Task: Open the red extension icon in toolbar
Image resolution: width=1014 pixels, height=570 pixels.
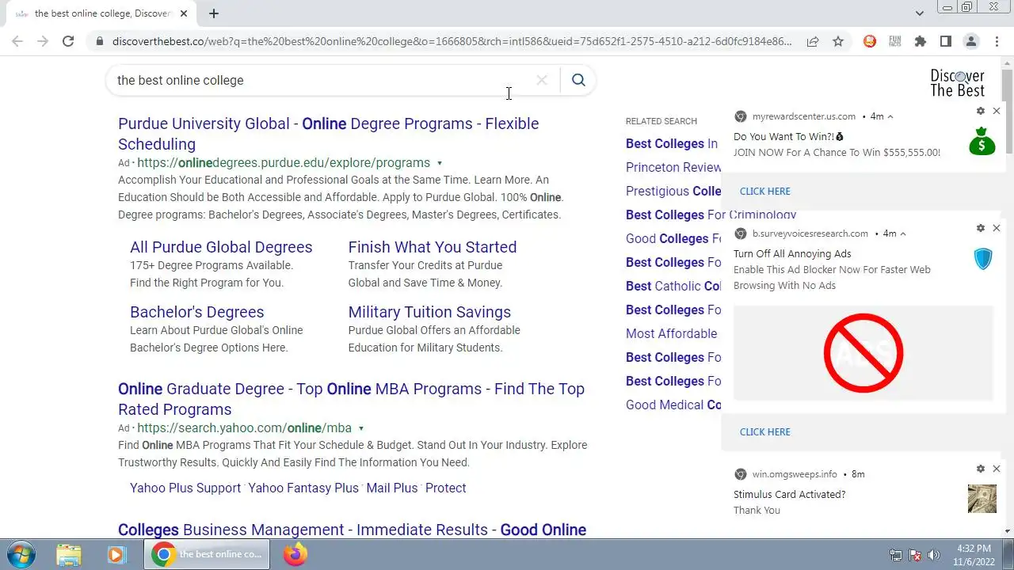Action: pos(870,41)
